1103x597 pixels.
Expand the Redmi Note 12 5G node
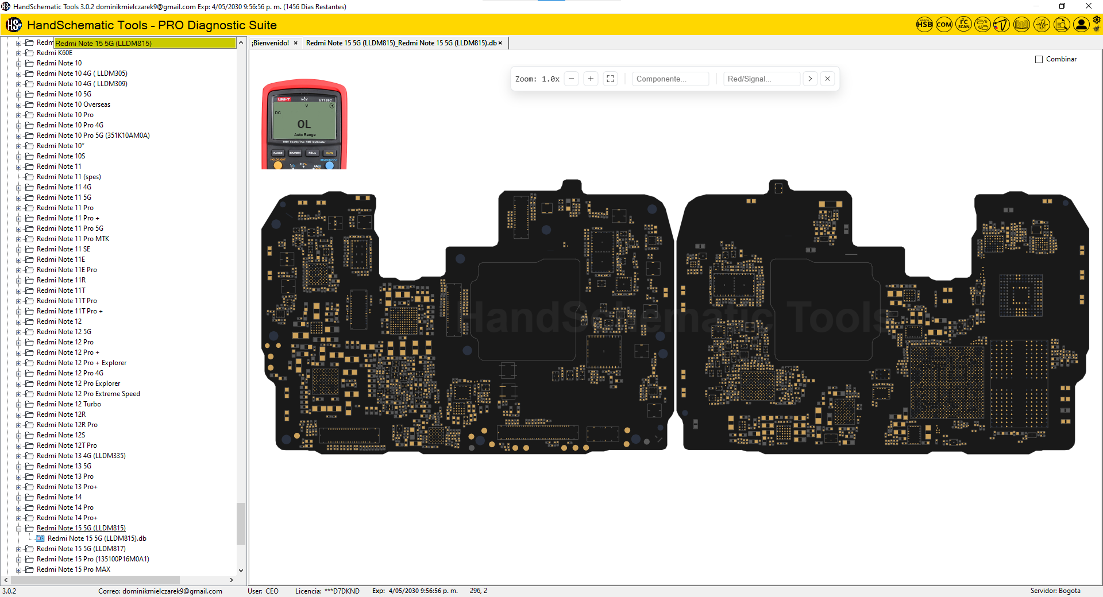[x=18, y=332]
